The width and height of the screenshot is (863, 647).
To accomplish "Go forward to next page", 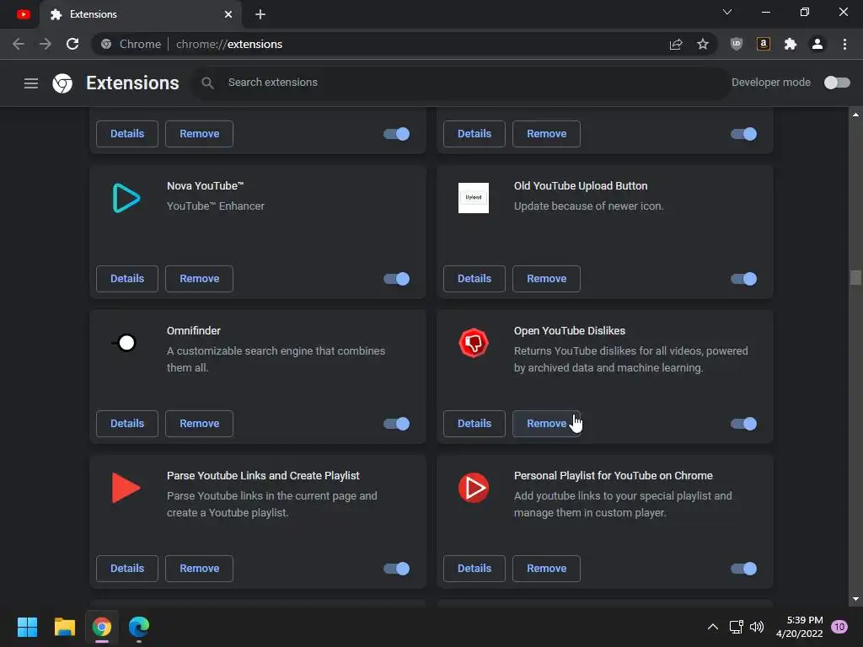I will [x=46, y=44].
